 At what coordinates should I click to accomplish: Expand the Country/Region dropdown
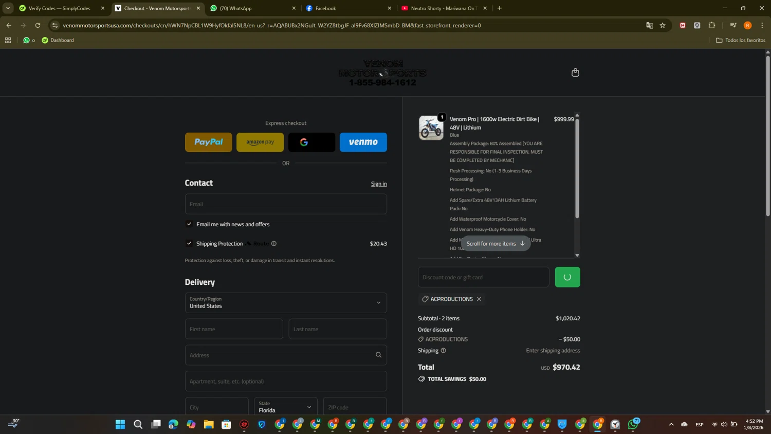(x=286, y=303)
